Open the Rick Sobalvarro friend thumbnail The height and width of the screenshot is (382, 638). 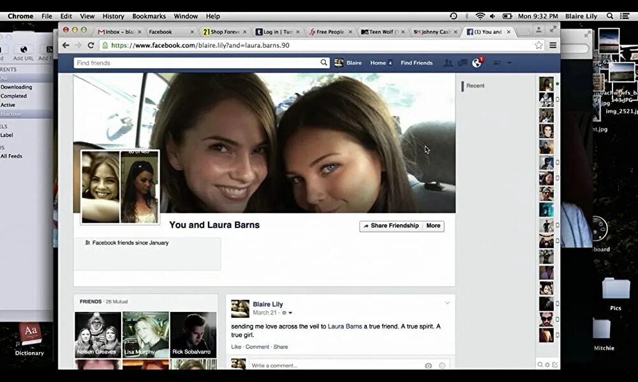pos(193,334)
